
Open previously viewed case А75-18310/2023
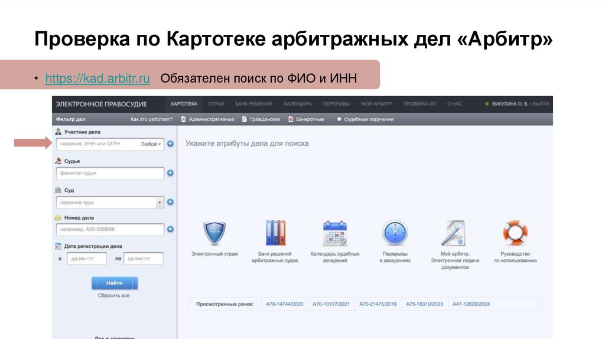pos(424,304)
